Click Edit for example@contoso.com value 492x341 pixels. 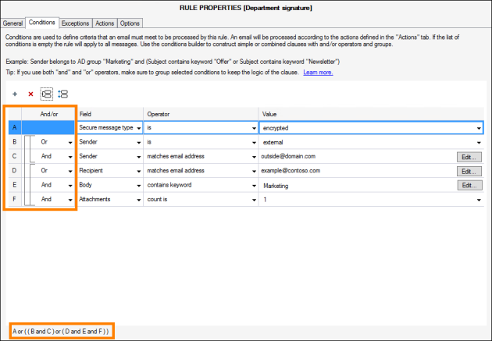(469, 172)
